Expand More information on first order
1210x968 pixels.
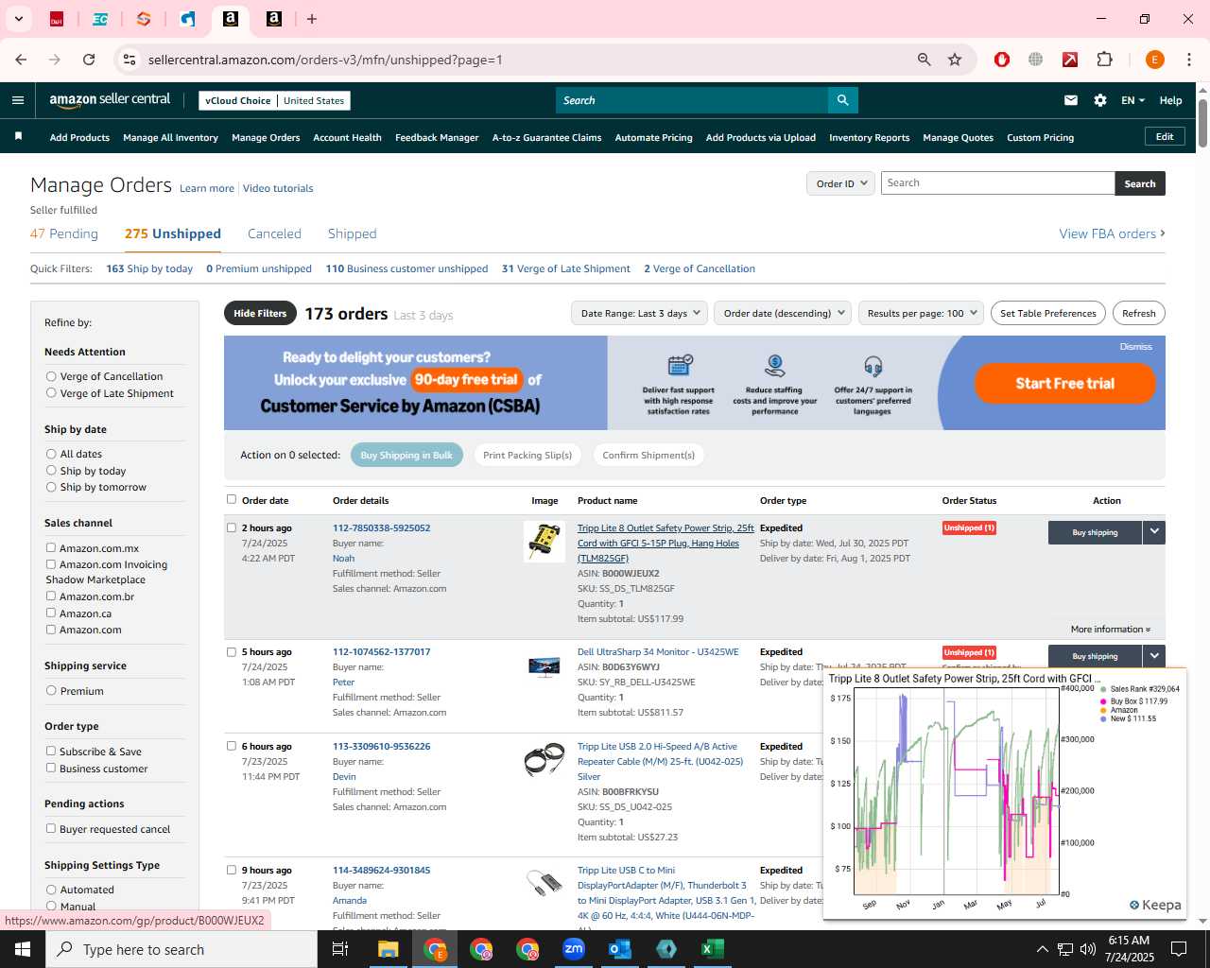click(x=1110, y=629)
